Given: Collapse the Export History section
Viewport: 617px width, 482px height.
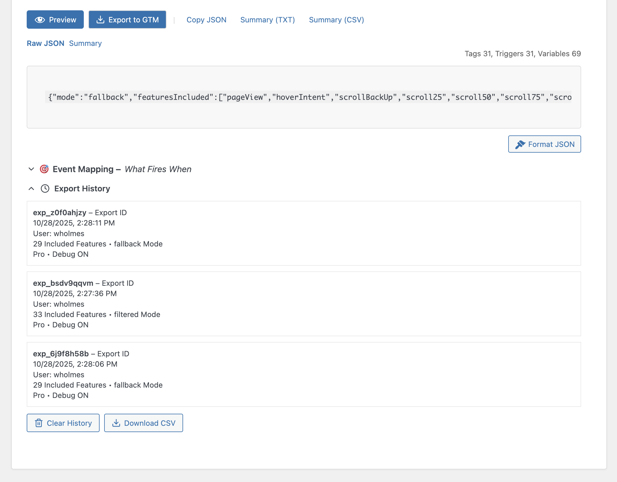Looking at the screenshot, I should (31, 188).
